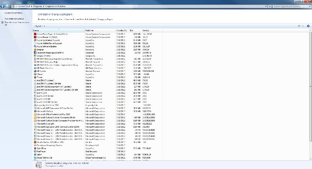Image resolution: width=312 pixels, height=169 pixels.
Task: Expand the Programs breadcrumb arrow
Action: (44, 6)
